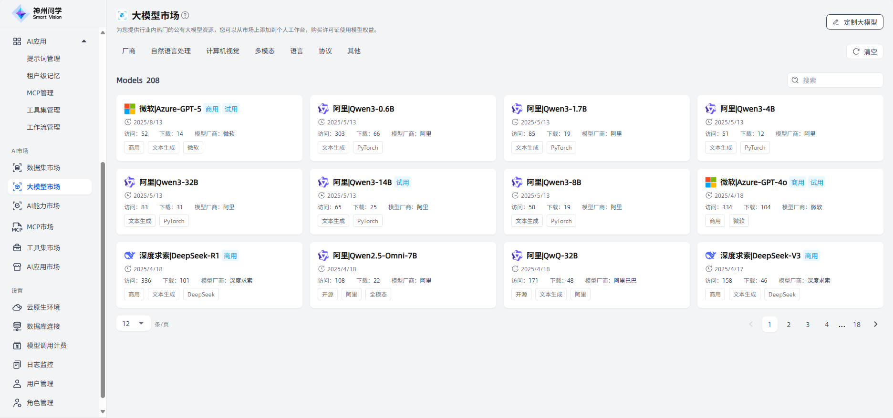This screenshot has width=893, height=418.
Task: Click the Smart Vision logo
Action: (37, 13)
